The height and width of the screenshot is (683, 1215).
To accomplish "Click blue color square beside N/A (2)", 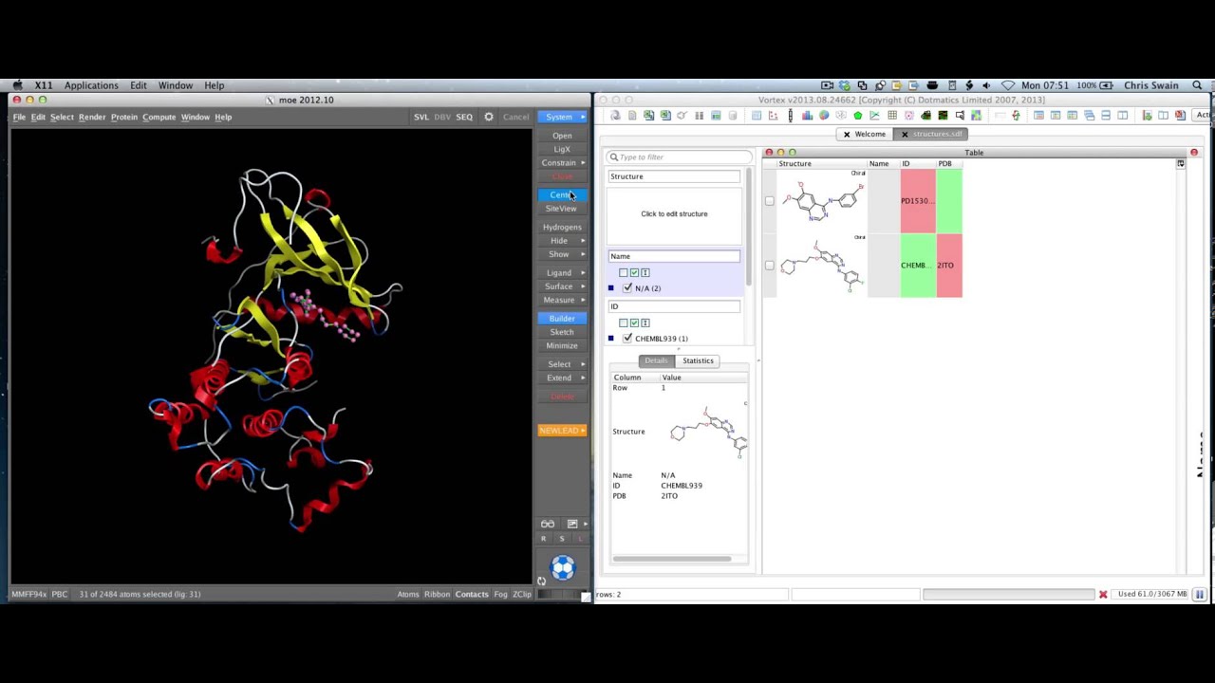I will click(611, 288).
